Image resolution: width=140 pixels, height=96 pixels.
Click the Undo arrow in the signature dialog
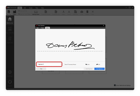[88, 64]
